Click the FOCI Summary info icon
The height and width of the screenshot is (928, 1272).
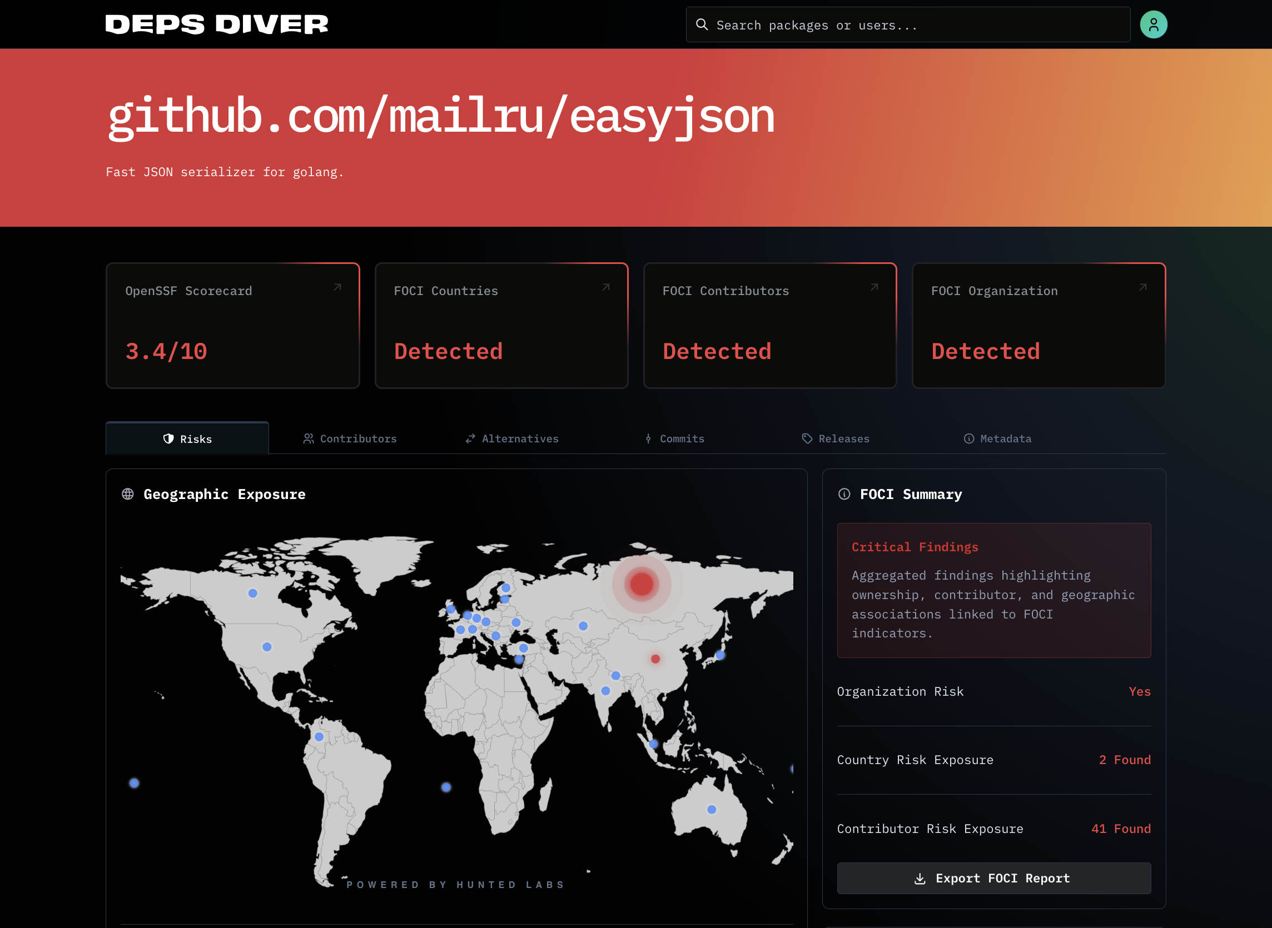[x=844, y=495]
